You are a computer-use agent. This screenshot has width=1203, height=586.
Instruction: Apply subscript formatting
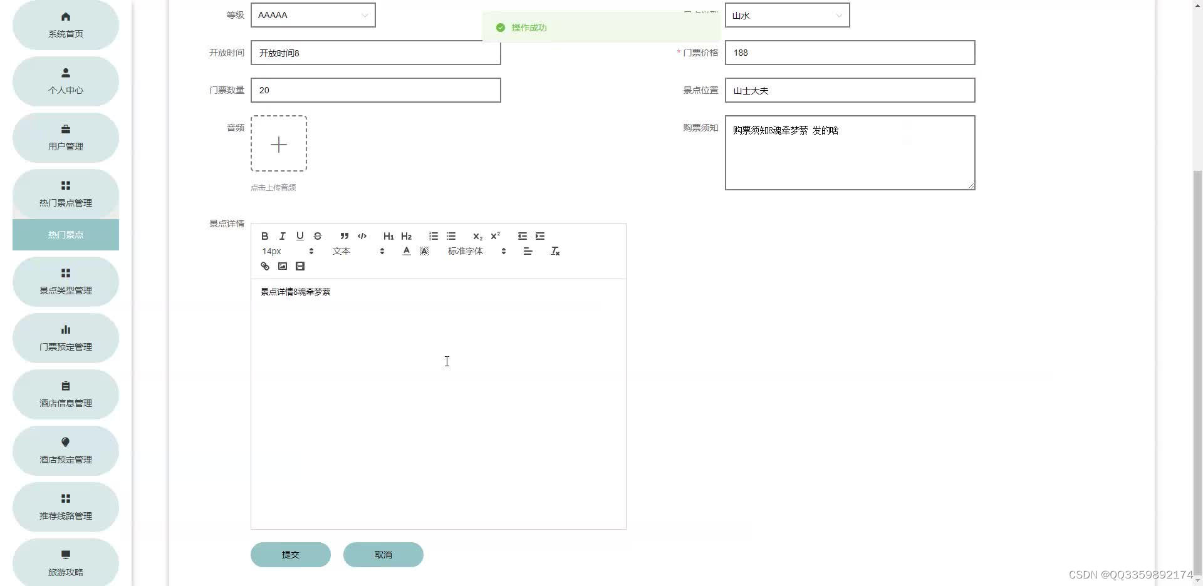coord(477,236)
